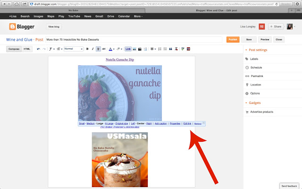Apply bulleted list formatting
The height and width of the screenshot is (189, 302).
[165, 49]
